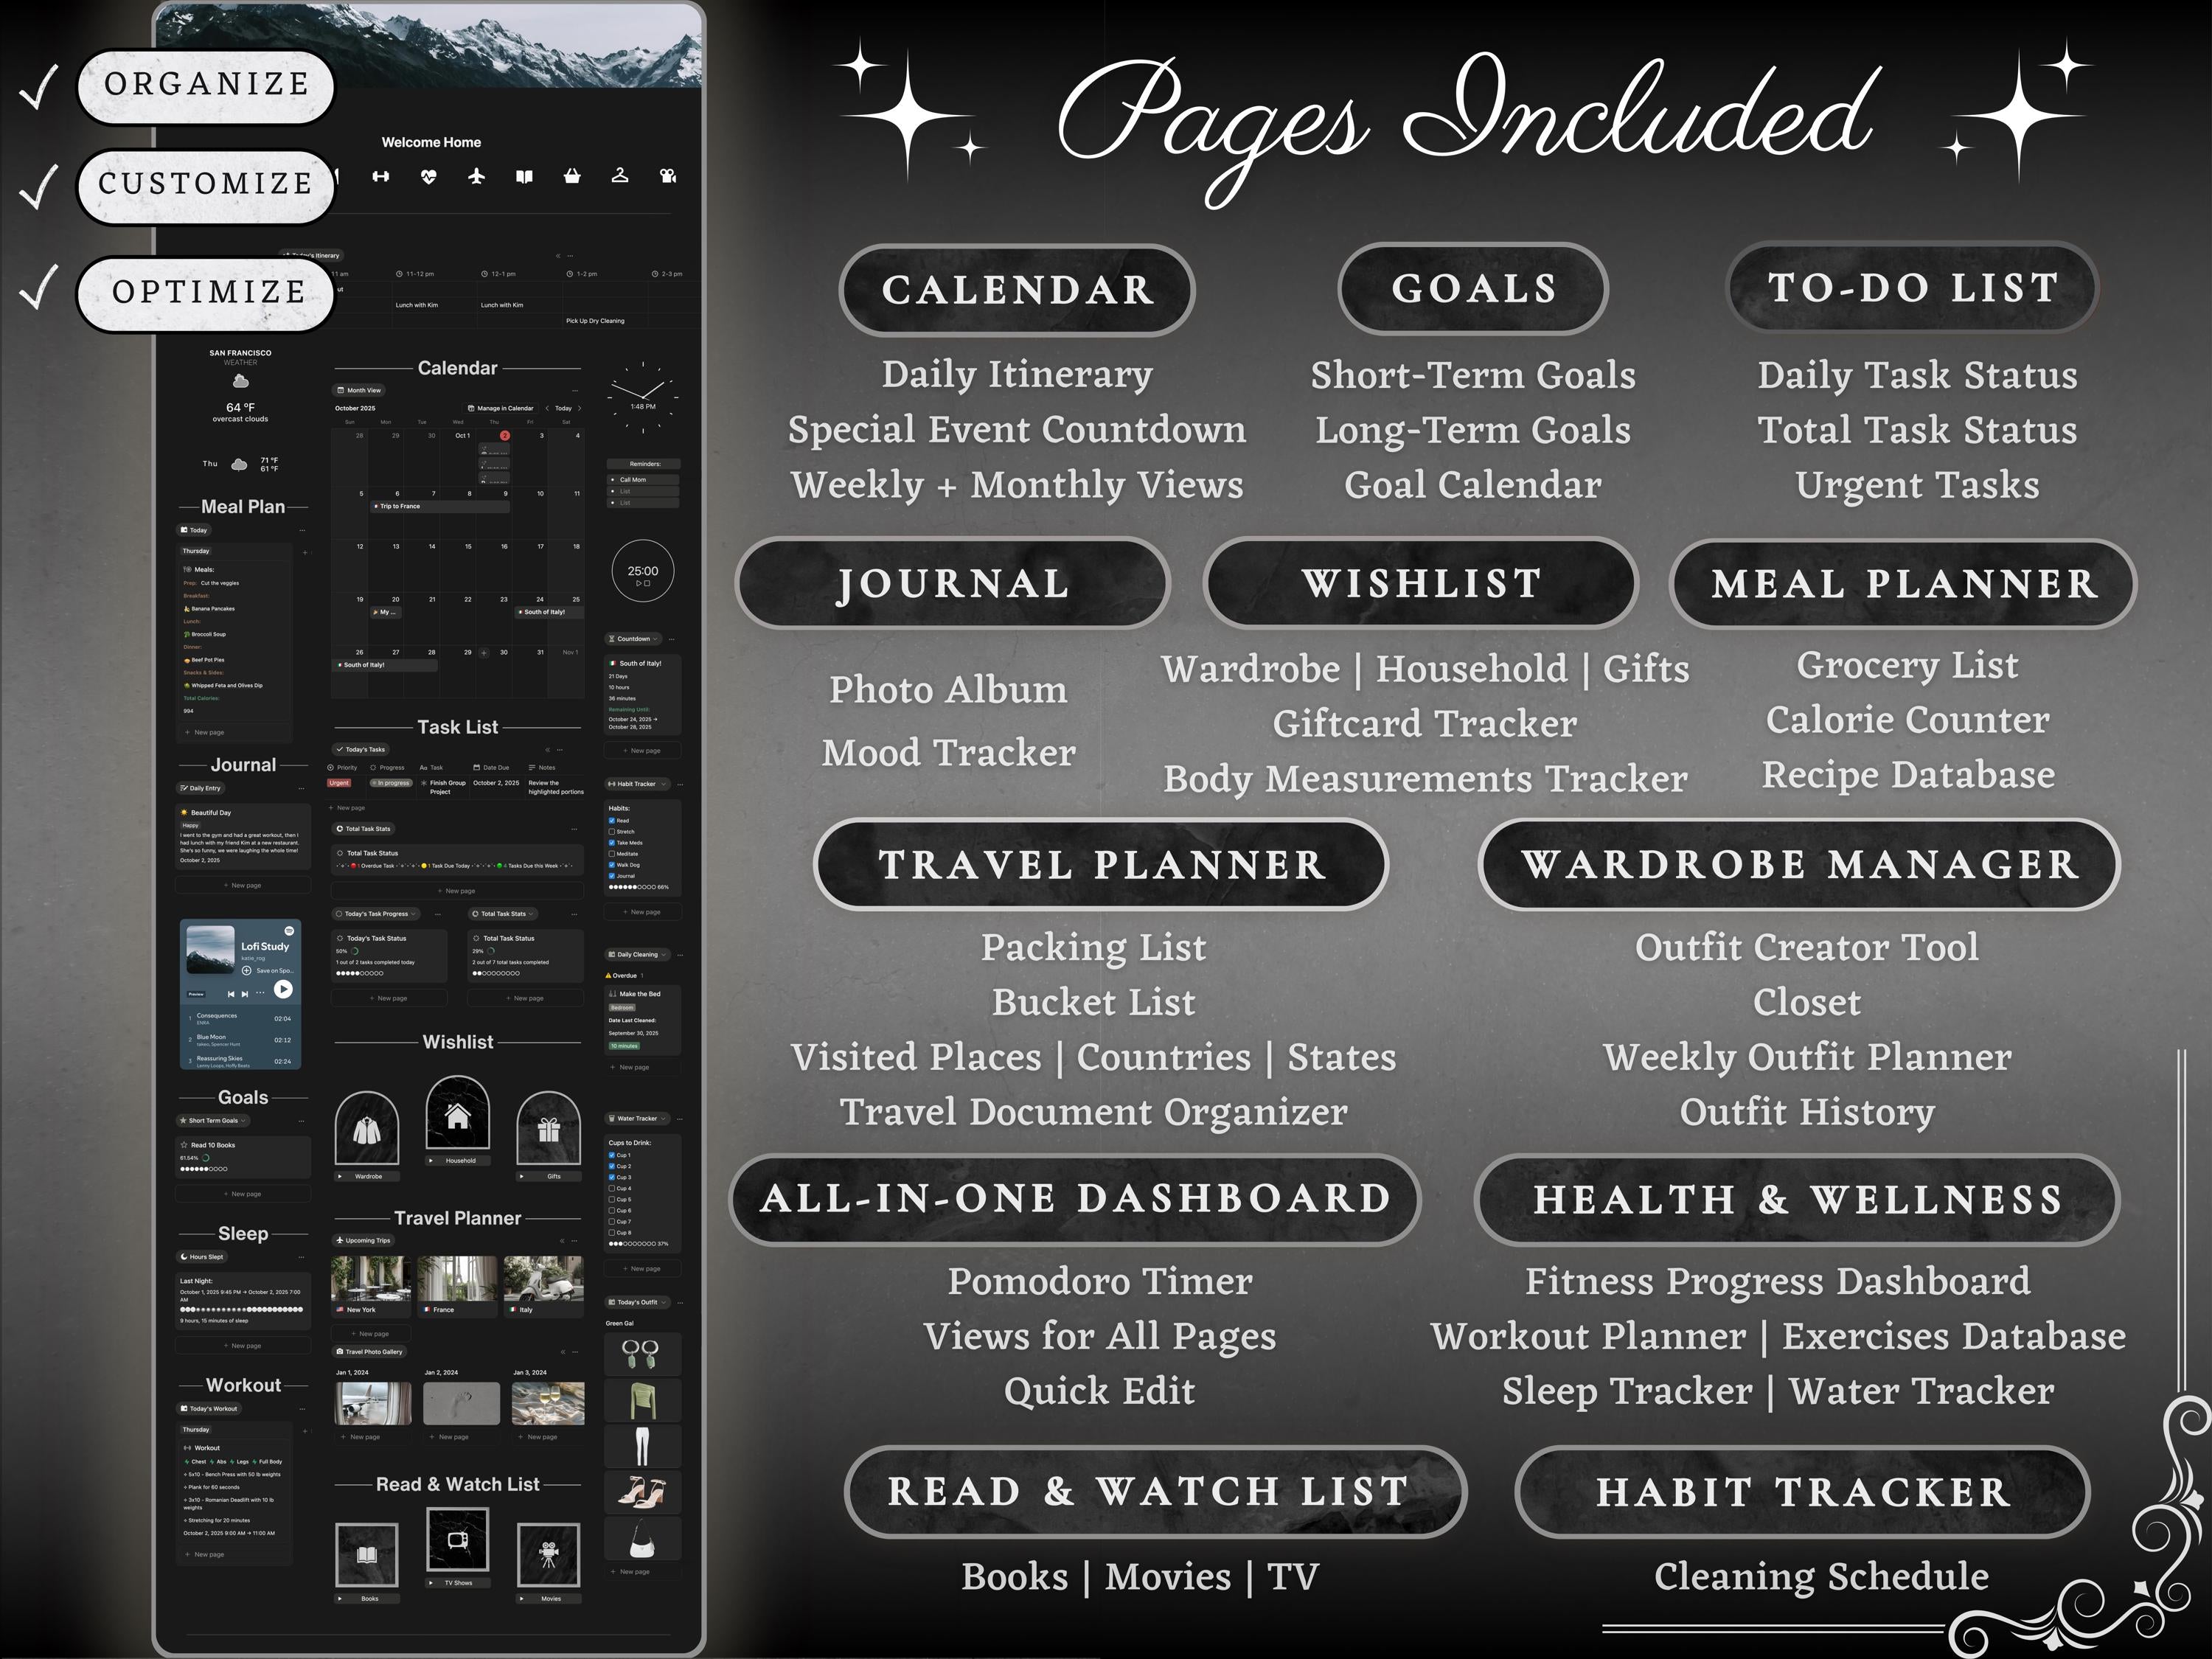Open the Books tile in Read & Watch List
Image resolution: width=2212 pixels, height=1659 pixels.
(x=367, y=1555)
